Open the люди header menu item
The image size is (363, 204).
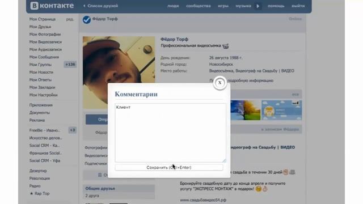pyautogui.click(x=173, y=6)
